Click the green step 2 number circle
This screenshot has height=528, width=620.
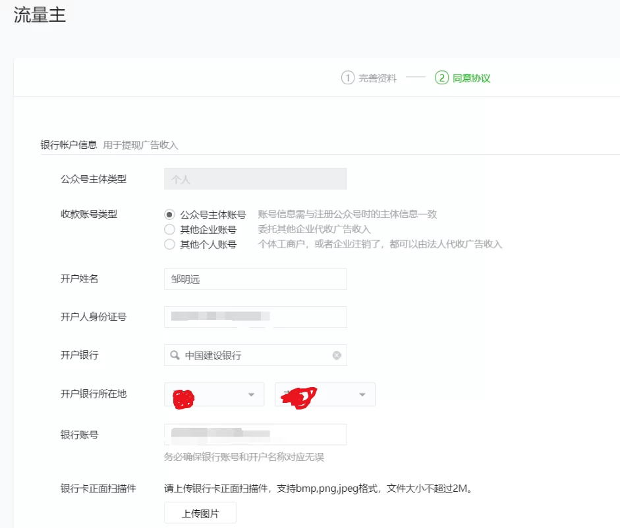pos(441,78)
